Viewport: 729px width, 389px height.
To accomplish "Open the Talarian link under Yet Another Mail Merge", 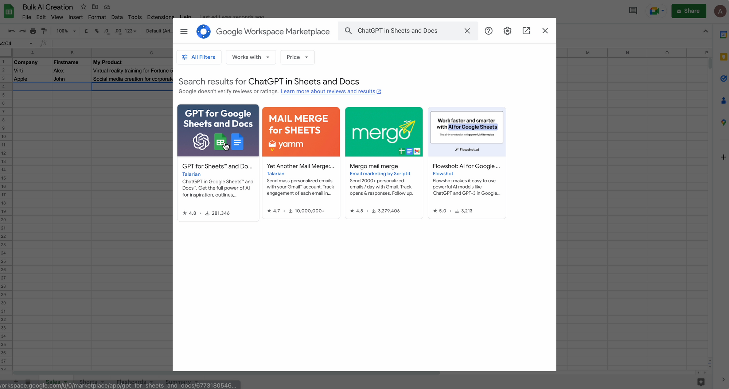I will click(x=276, y=174).
